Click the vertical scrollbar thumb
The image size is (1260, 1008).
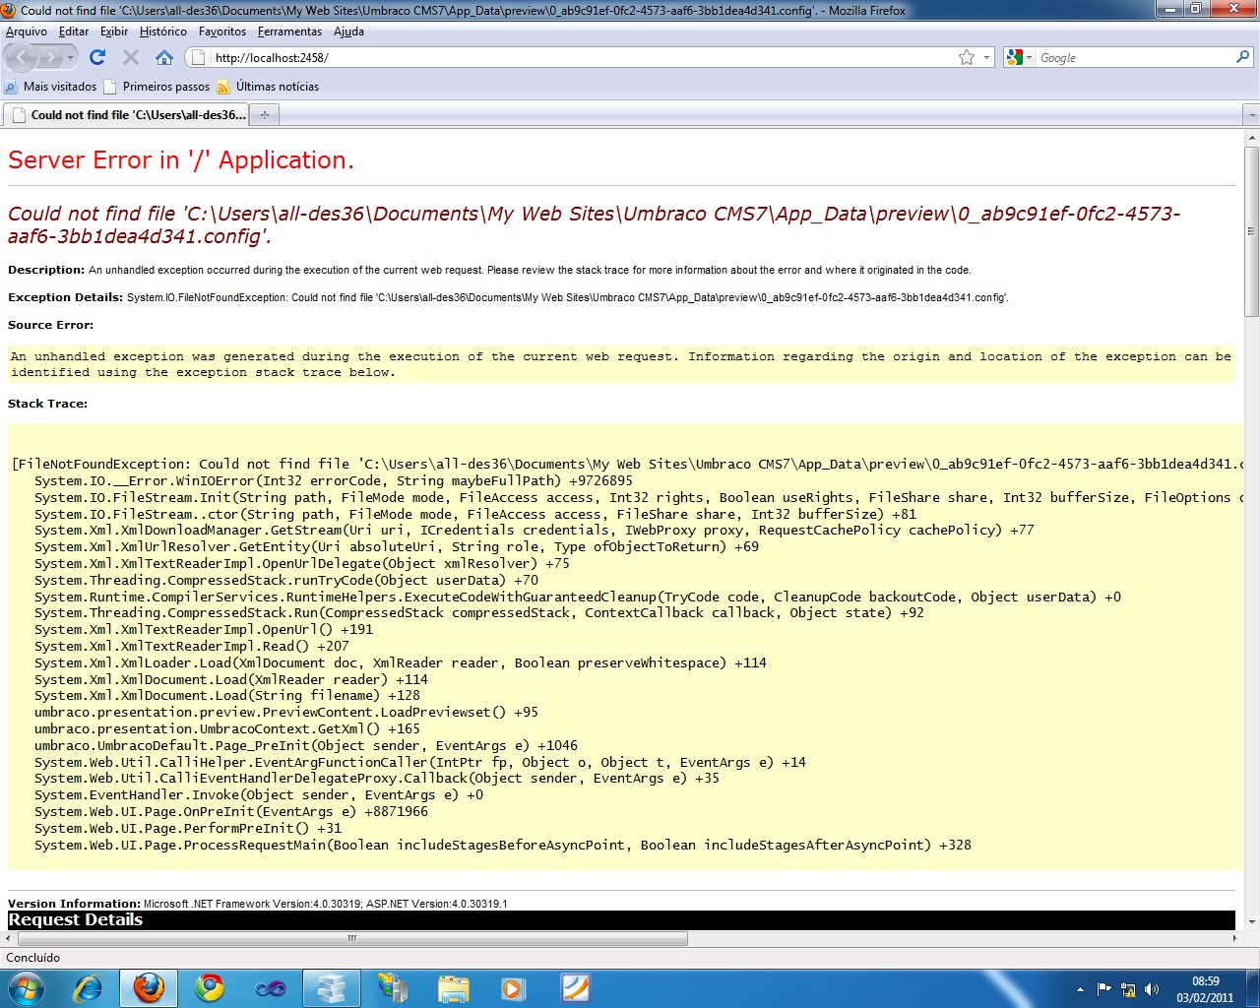pyautogui.click(x=1251, y=231)
